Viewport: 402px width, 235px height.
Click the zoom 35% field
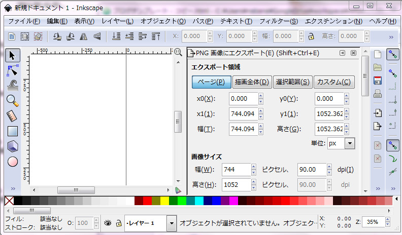373,222
